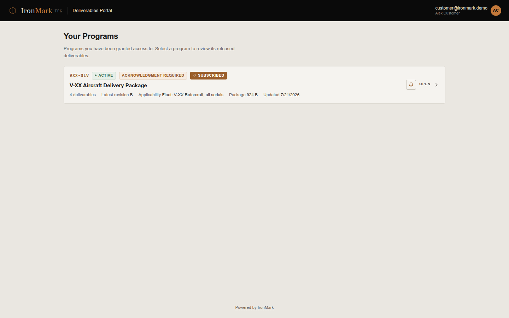This screenshot has height=318, width=509.
Task: Click the Alex Customer name
Action: click(x=447, y=13)
